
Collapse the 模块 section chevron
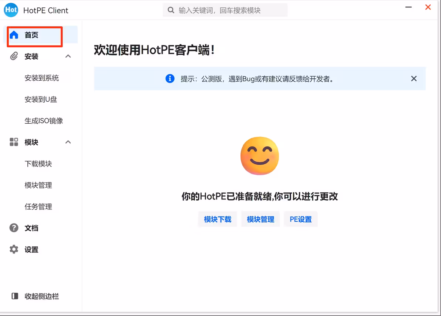click(68, 142)
